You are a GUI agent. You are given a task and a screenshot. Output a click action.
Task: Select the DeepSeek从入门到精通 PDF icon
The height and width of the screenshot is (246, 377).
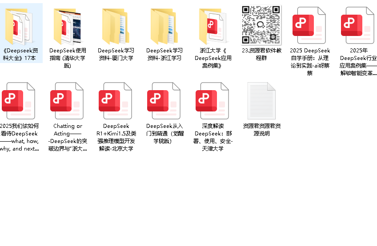pos(164,101)
